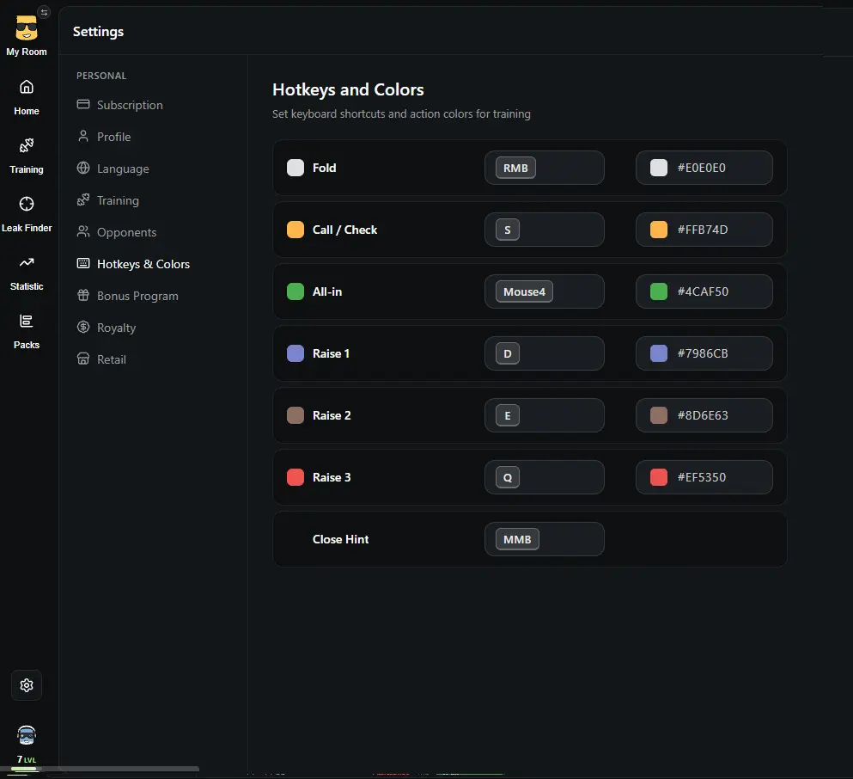Image resolution: width=853 pixels, height=779 pixels.
Task: Change the Fold hotkey RMB
Action: [544, 168]
